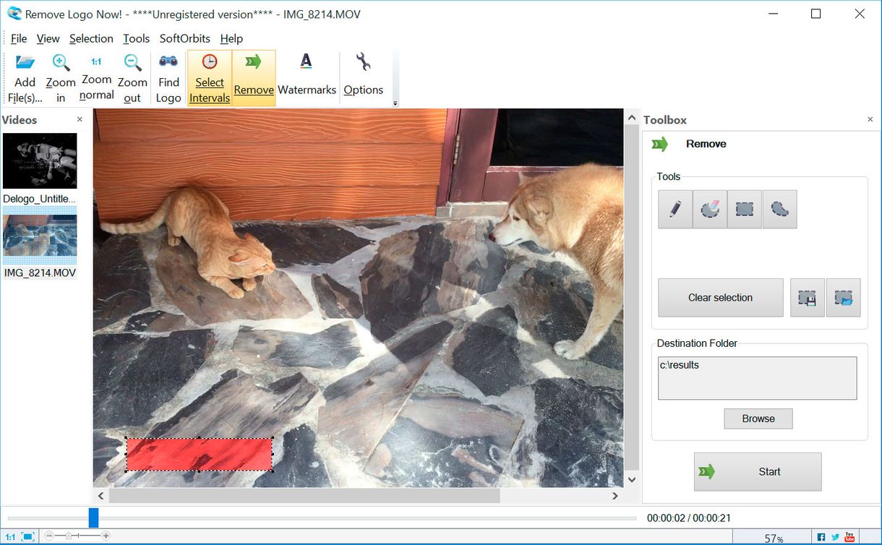
Task: Save the current selection to a file
Action: point(807,297)
